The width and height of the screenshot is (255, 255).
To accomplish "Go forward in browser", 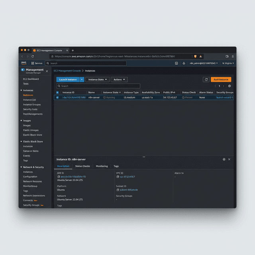I will 27,56.
